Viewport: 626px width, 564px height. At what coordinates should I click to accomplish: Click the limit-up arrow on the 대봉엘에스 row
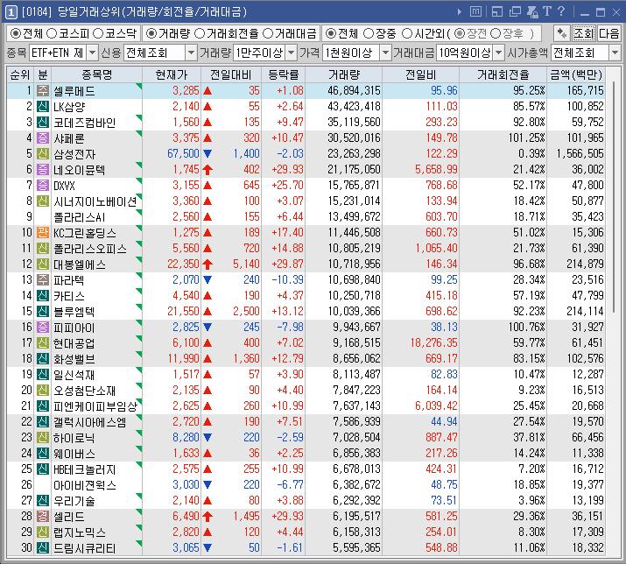207,264
